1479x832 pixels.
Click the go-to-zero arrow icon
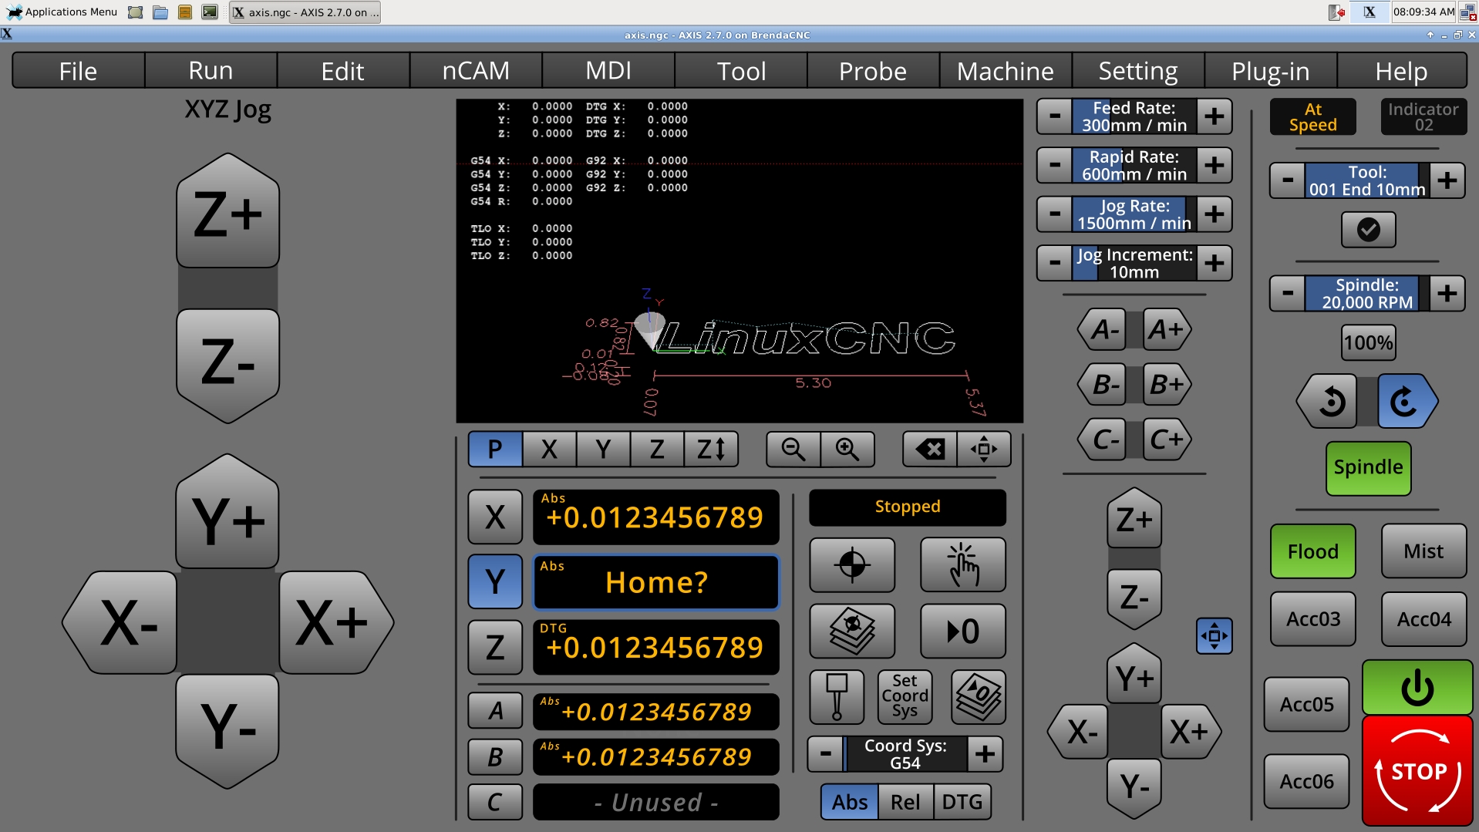[963, 631]
